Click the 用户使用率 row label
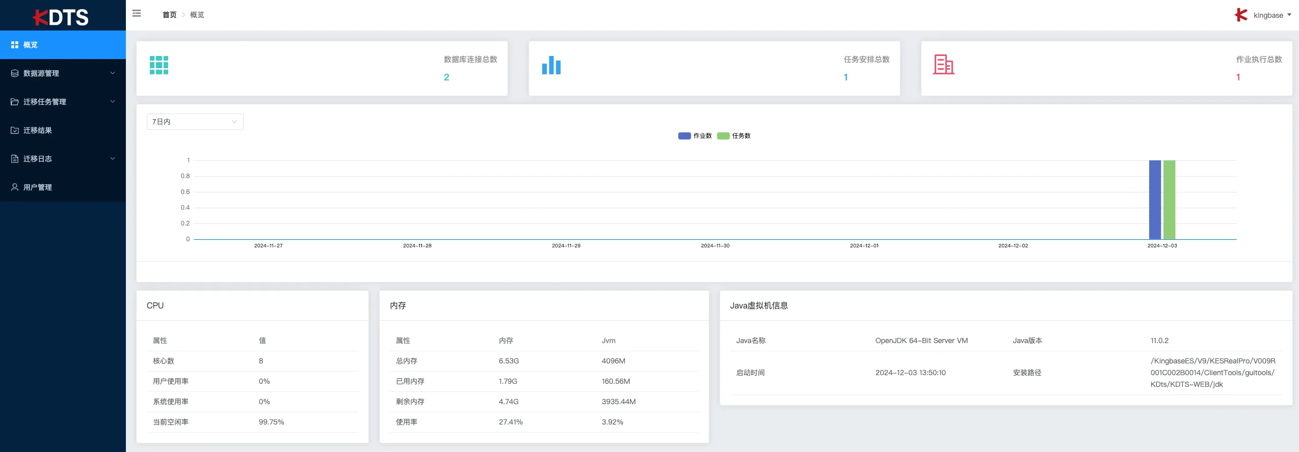This screenshot has width=1299, height=452. coord(171,381)
